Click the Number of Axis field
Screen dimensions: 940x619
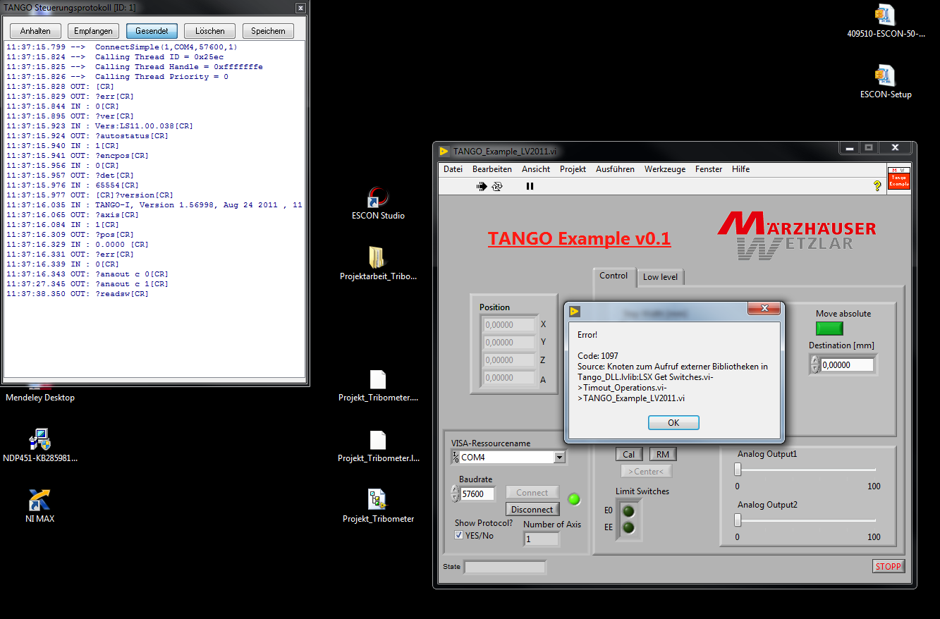542,539
